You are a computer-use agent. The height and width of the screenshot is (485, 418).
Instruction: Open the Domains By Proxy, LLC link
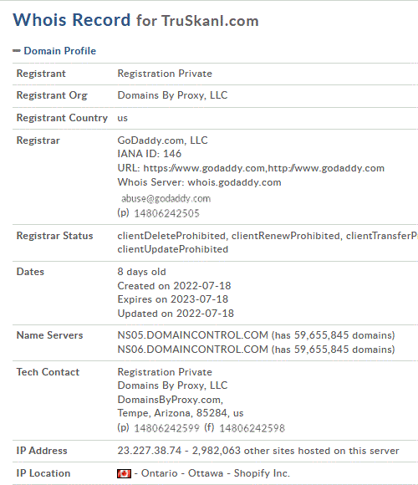[x=172, y=95]
